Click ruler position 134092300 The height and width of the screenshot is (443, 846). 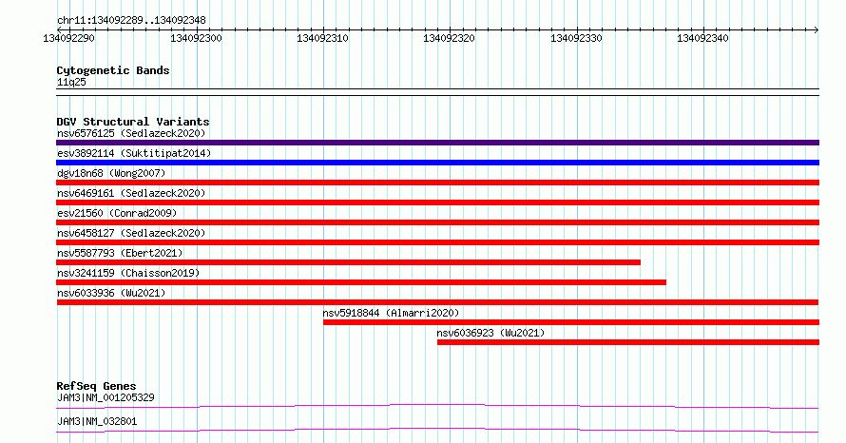[x=196, y=38]
